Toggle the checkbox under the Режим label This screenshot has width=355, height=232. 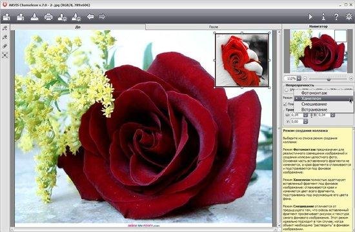pos(285,104)
